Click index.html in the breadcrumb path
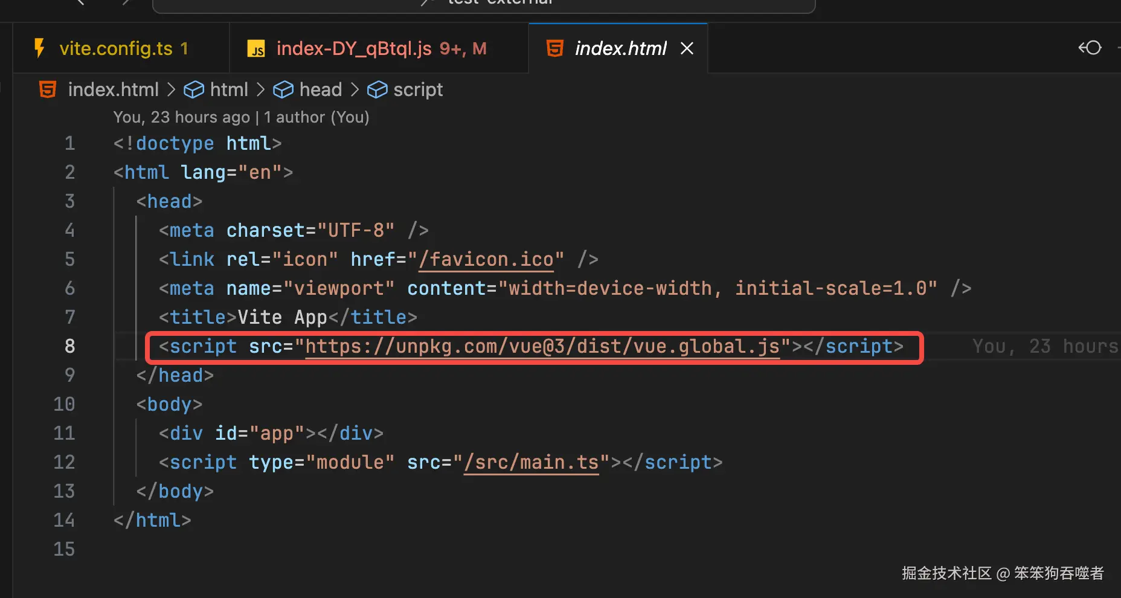Viewport: 1121px width, 598px height. [113, 89]
